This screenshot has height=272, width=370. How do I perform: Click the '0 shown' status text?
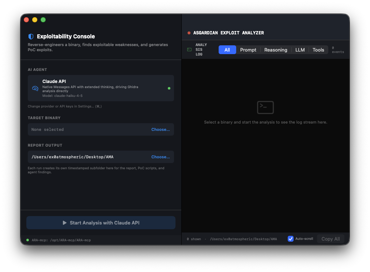(194, 239)
